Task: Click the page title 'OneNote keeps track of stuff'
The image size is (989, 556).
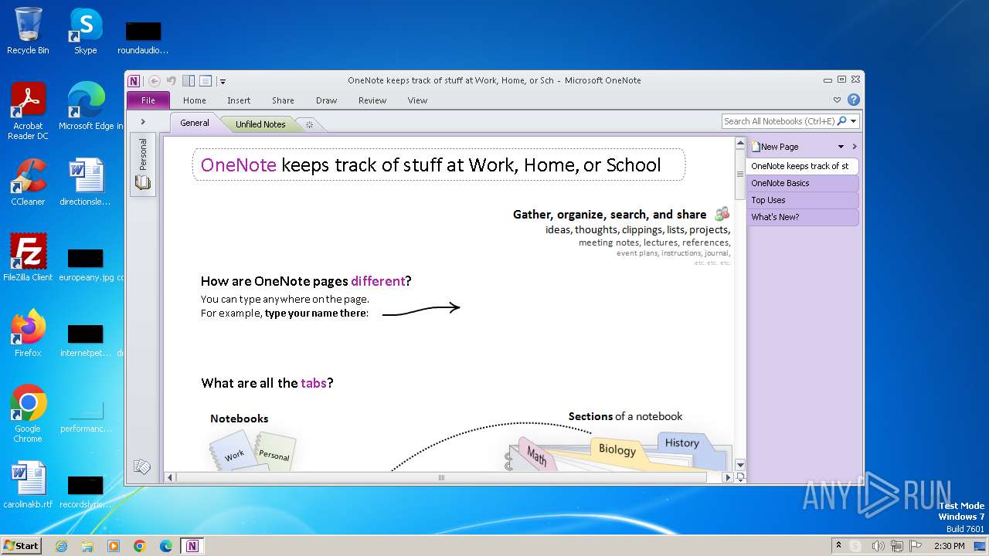Action: point(431,164)
